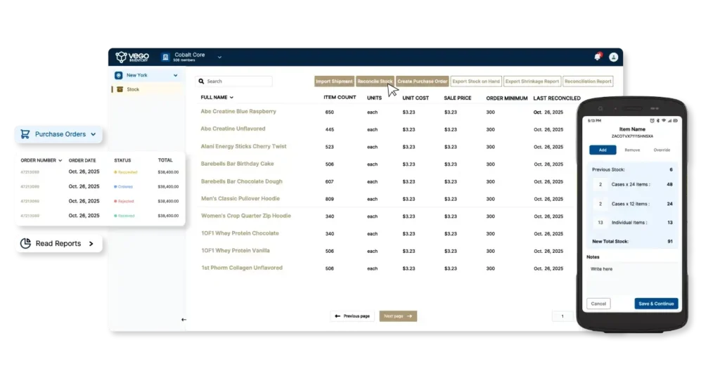Click the Stock box icon in sidebar
Screen dimensions: 720x390
tap(120, 89)
